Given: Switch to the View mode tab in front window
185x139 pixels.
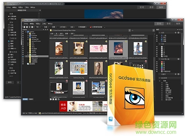Looking at the screenshot, I should [x=169, y=24].
